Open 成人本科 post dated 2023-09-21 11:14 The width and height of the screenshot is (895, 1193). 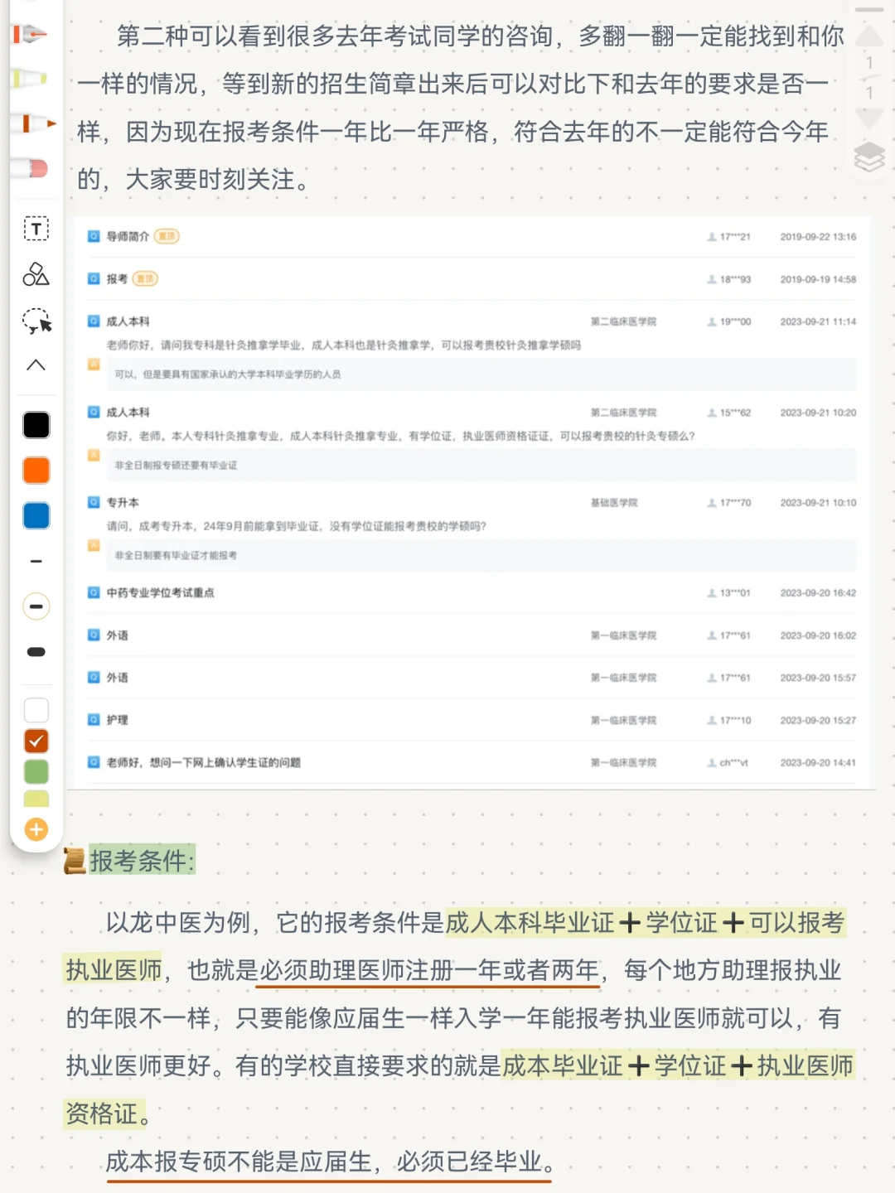pyautogui.click(x=128, y=321)
